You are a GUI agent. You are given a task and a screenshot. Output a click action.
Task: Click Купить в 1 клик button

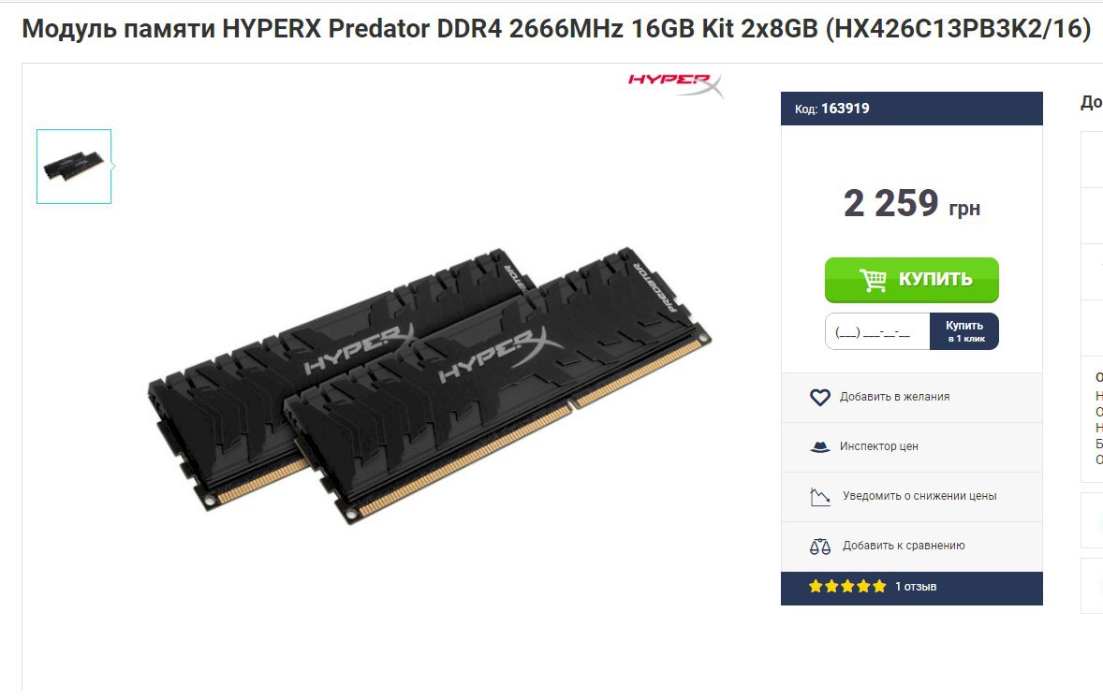(x=964, y=331)
